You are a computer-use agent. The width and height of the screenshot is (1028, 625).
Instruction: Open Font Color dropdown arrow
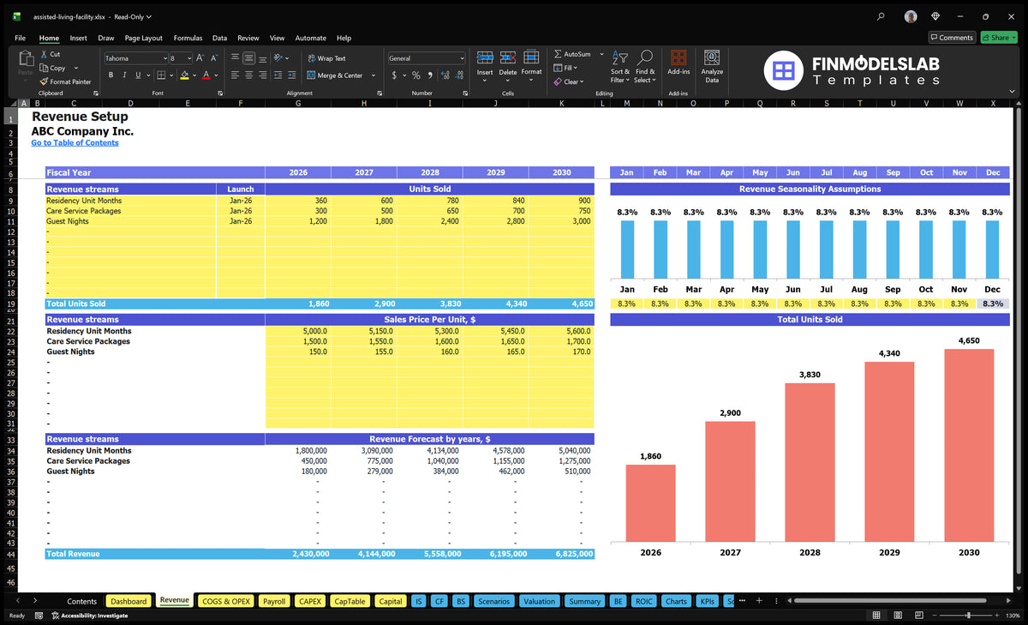click(x=216, y=75)
